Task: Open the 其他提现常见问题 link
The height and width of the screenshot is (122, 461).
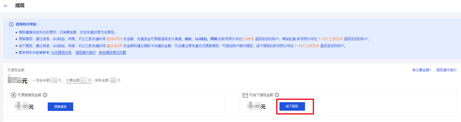Action: tap(112, 53)
